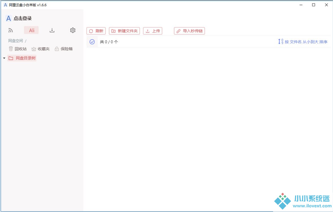Create a folder with 新建文件夹

click(x=125, y=31)
